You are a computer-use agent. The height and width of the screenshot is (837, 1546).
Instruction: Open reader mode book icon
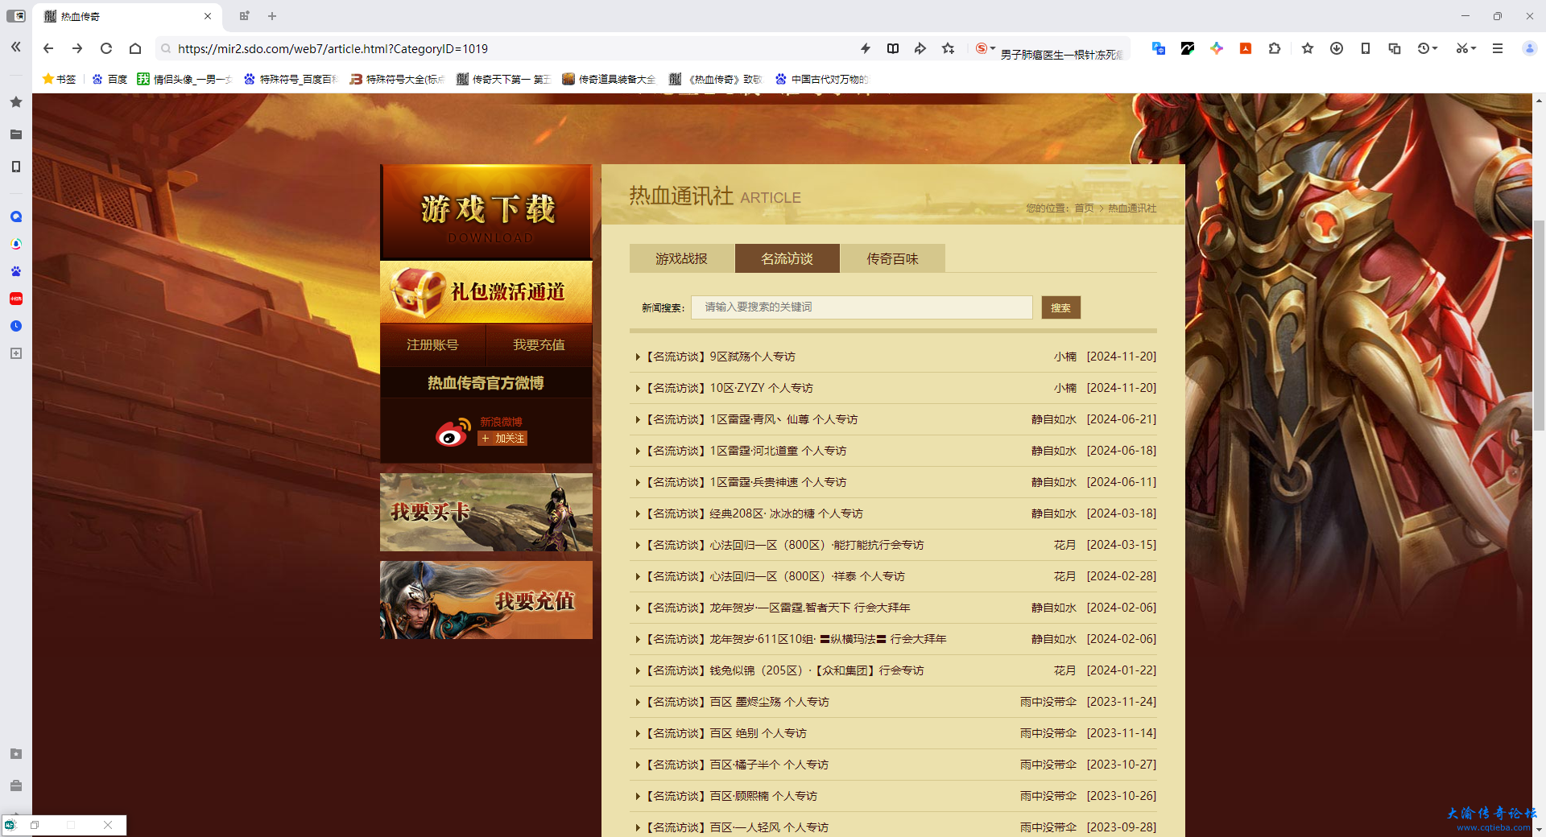point(893,48)
